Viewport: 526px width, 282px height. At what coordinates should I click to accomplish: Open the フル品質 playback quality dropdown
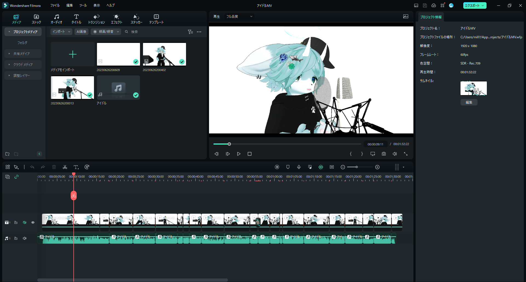pyautogui.click(x=239, y=16)
